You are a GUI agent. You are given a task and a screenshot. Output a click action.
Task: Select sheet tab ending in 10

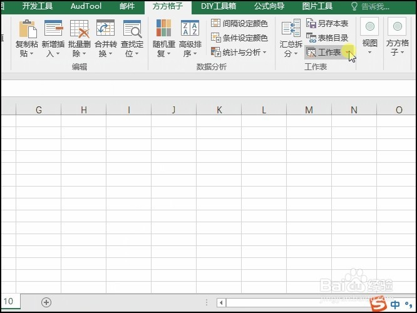(x=11, y=301)
